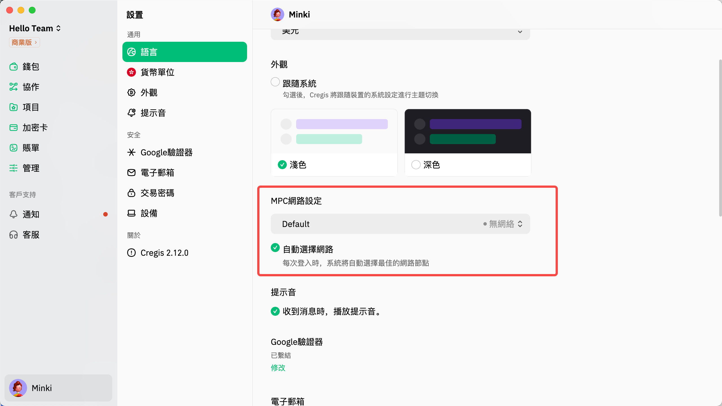
Task: Go to the 設備 settings menu item
Action: coord(149,213)
